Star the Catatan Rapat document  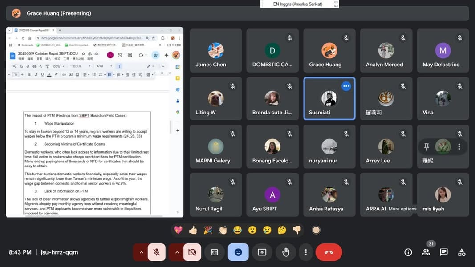point(83,53)
